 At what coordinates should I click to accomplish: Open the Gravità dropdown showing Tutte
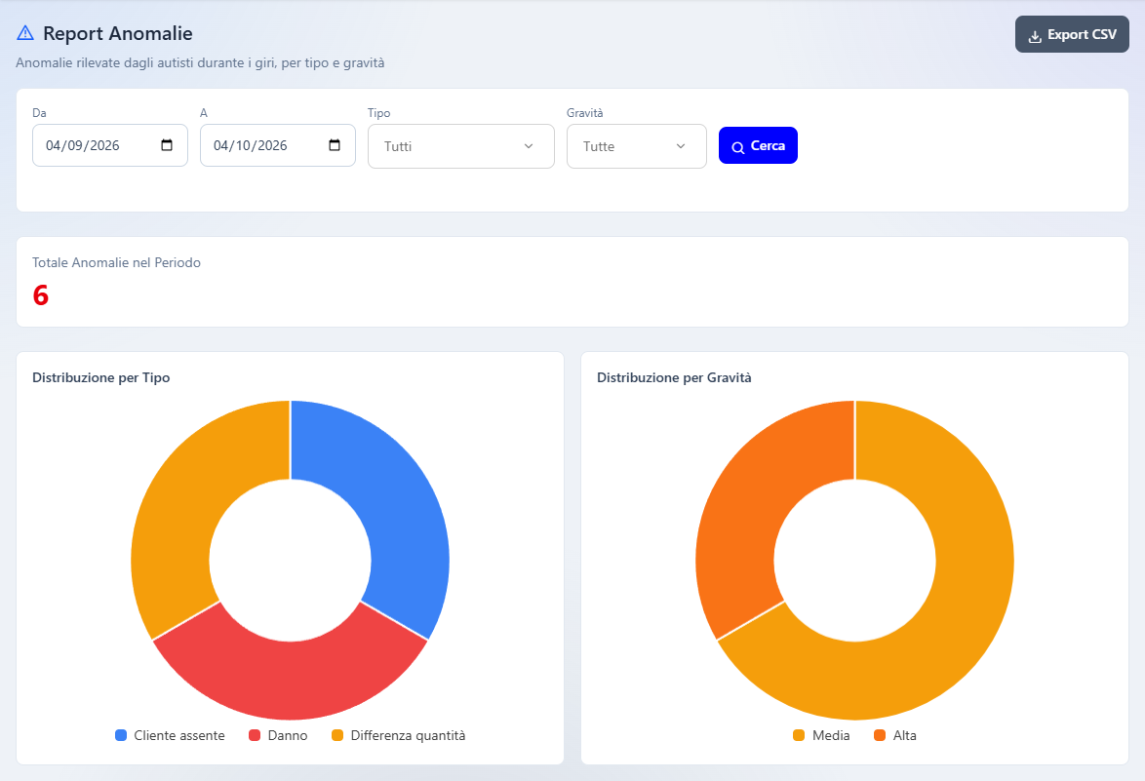pyautogui.click(x=637, y=146)
